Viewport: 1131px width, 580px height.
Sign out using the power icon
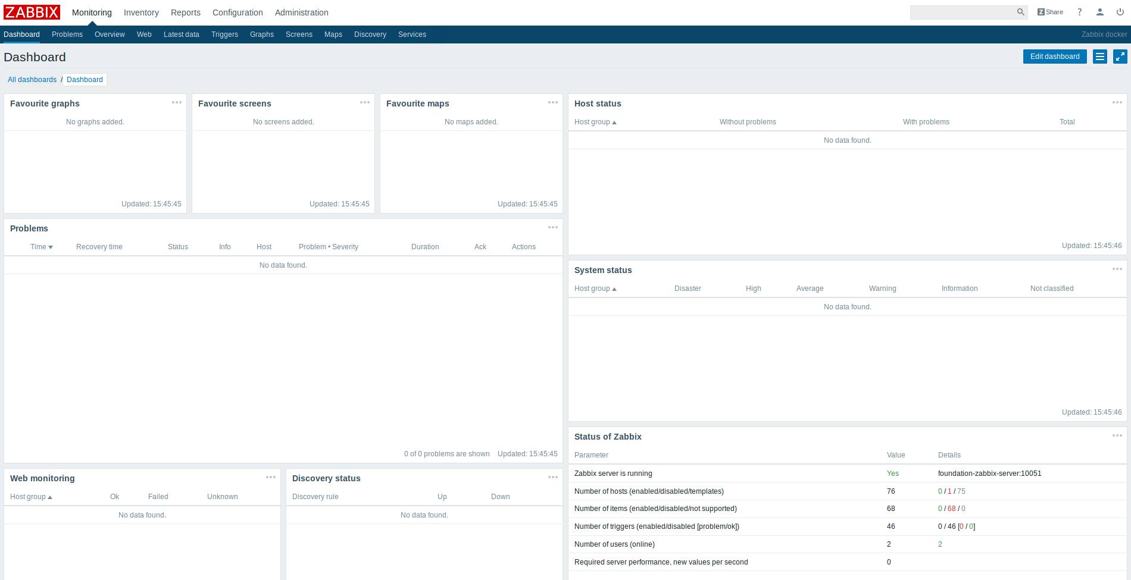(1120, 12)
